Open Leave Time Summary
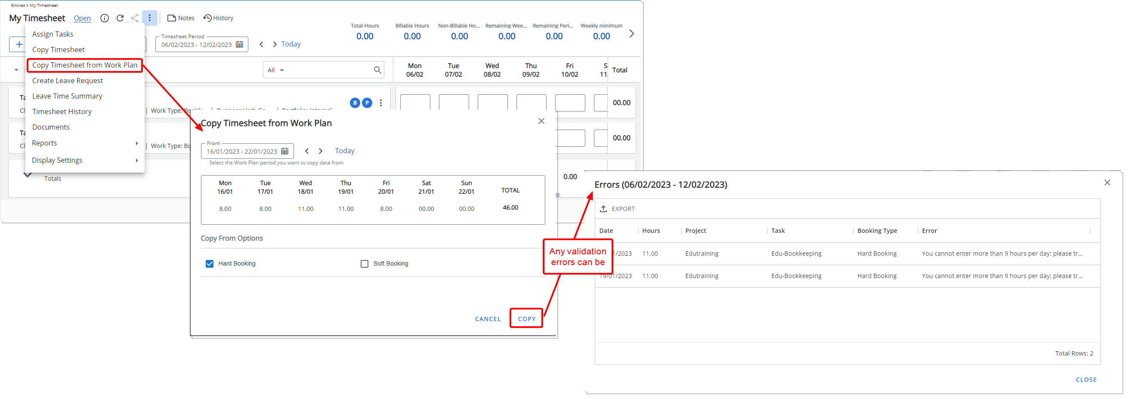Image resolution: width=1128 pixels, height=399 pixels. (67, 96)
